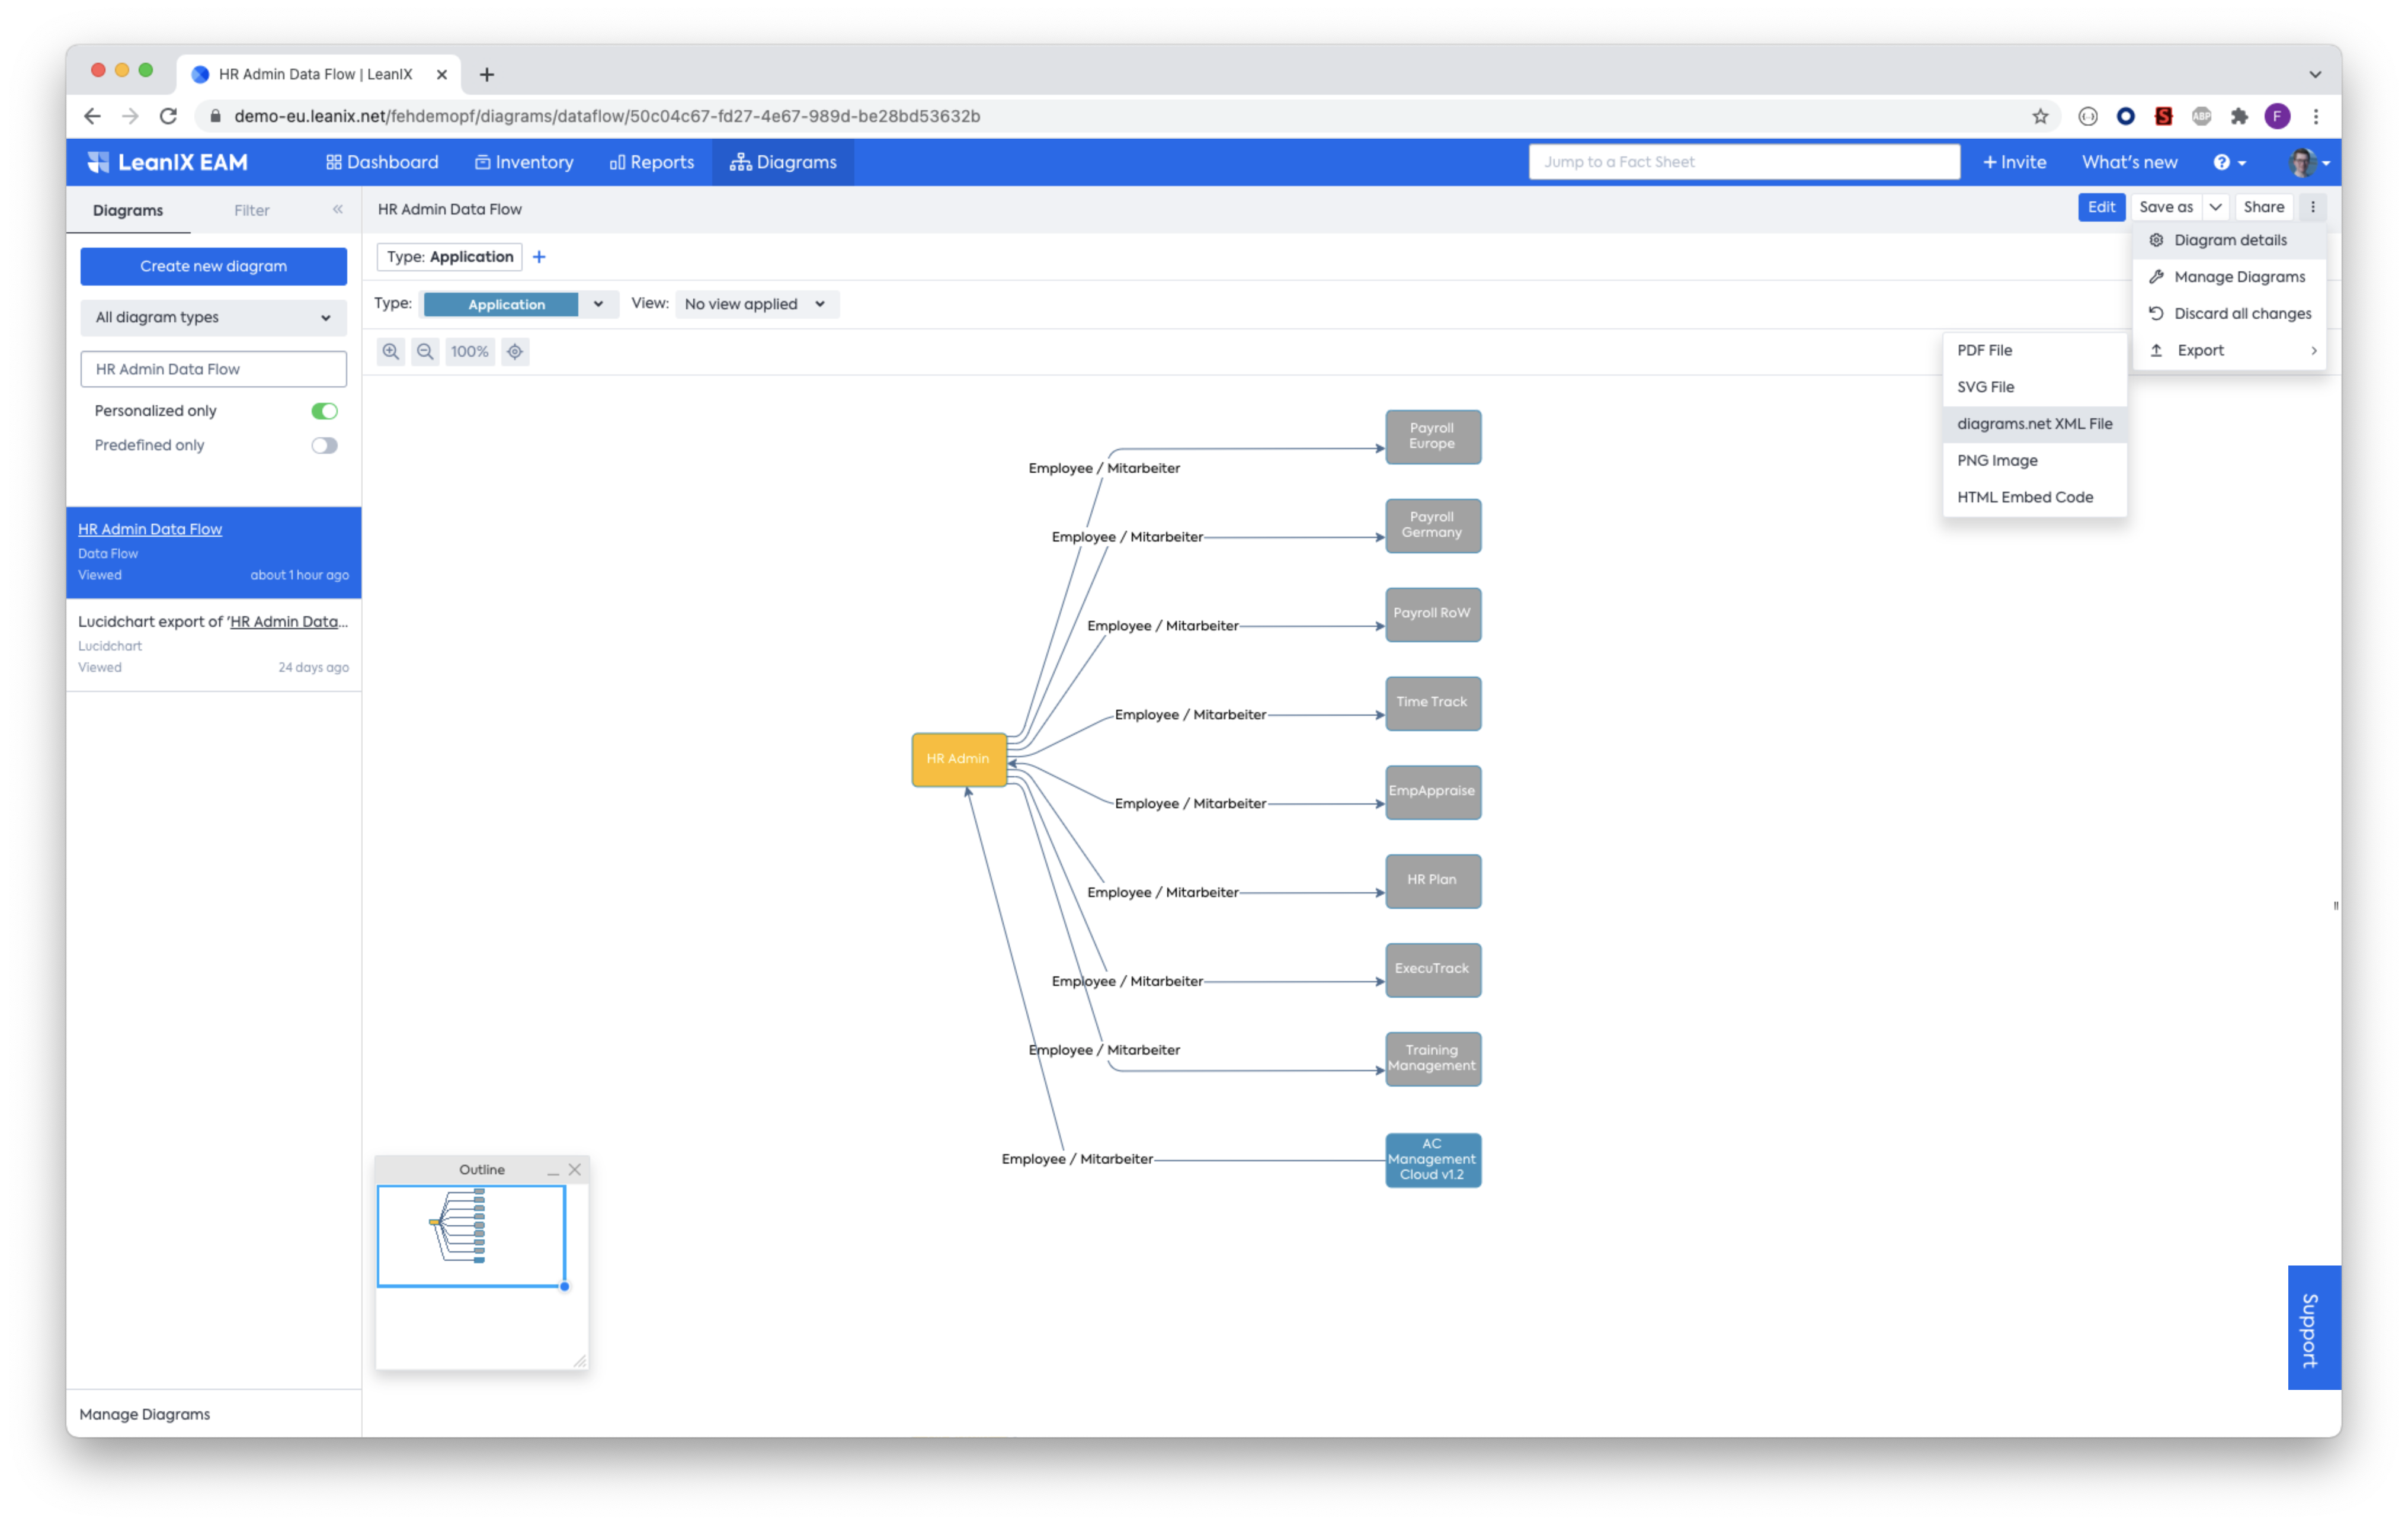Image resolution: width=2408 pixels, height=1525 pixels.
Task: Open the browser extensions puzzle icon
Action: pos(2239,116)
